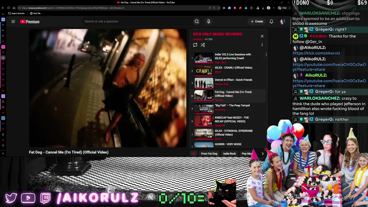This screenshot has height=207, width=368.
Task: Select the 'From Fat Dog' chip
Action: pos(209,154)
